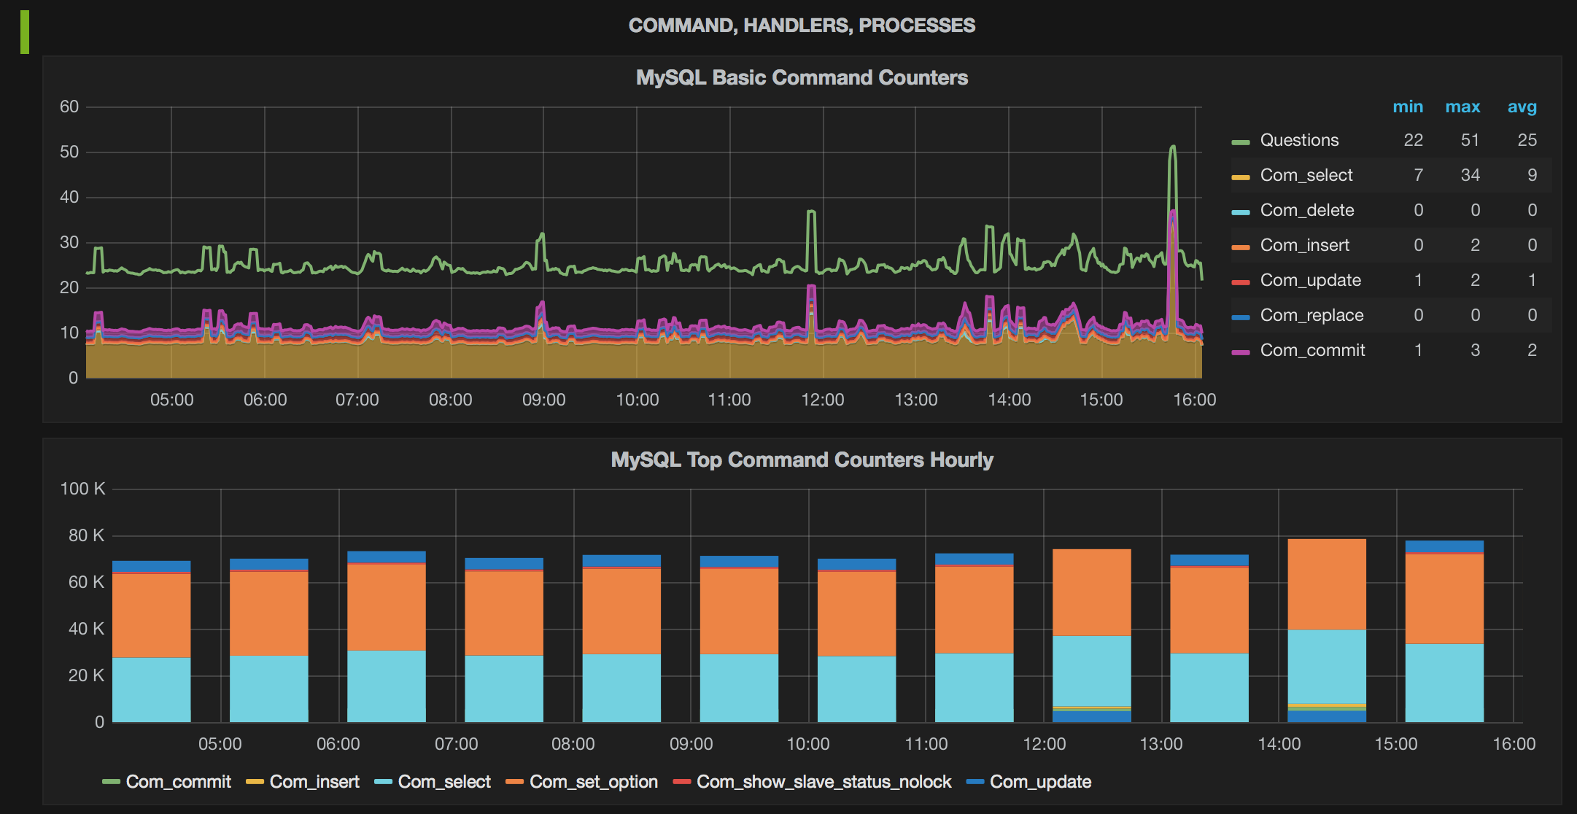Click the Com_select yellow legend swatch
1577x814 pixels.
point(1241,177)
